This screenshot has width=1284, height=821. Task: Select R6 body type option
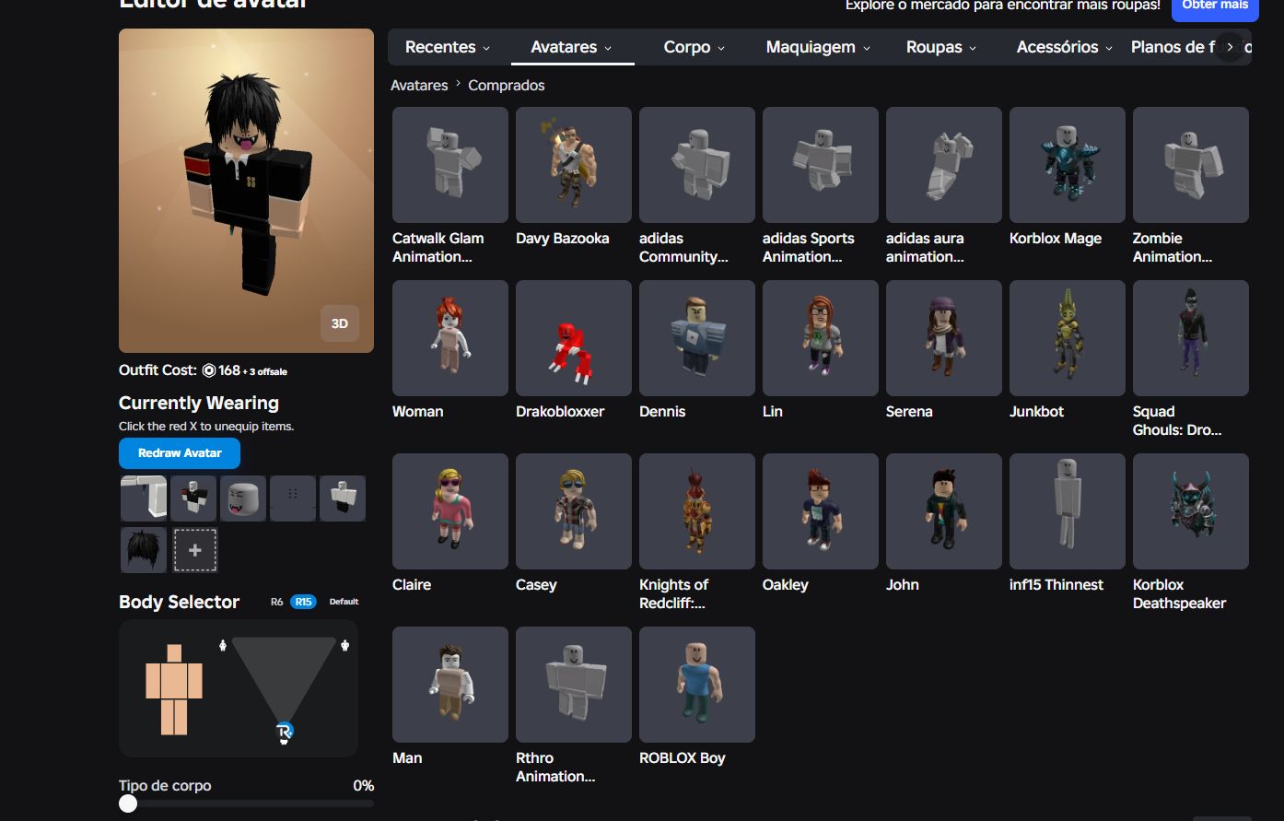(x=276, y=602)
